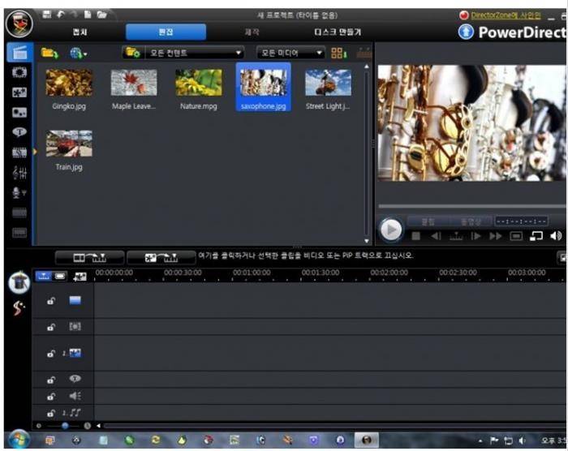Click the DirectorZone sign-in link
The image size is (568, 451).
point(505,15)
